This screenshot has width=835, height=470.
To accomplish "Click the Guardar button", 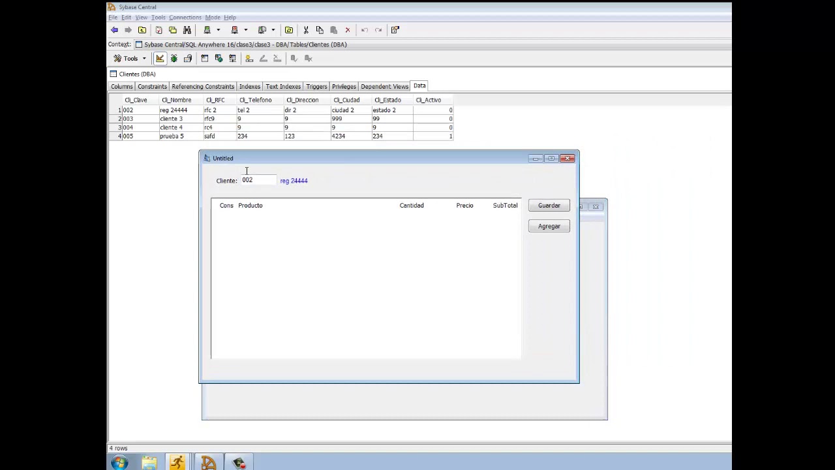I will coord(549,206).
